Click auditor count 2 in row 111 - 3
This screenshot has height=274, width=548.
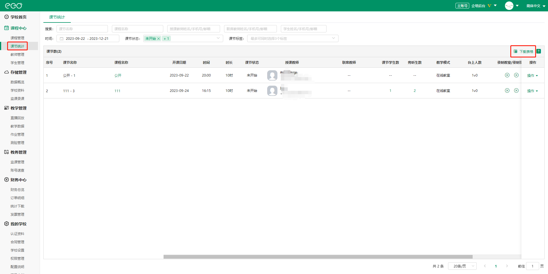(x=415, y=91)
